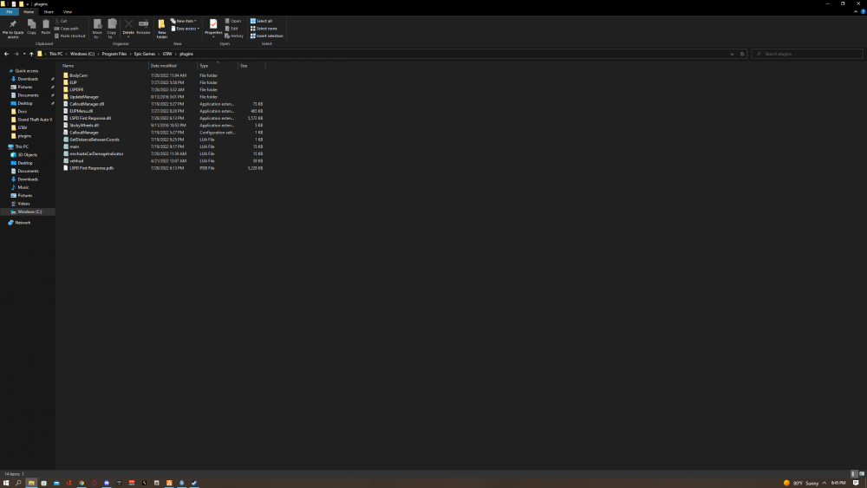Click the taskbar Search magnifier icon
This screenshot has width=867, height=488.
coord(18,483)
